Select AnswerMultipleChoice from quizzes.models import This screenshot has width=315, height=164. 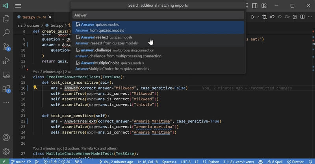pos(158,66)
